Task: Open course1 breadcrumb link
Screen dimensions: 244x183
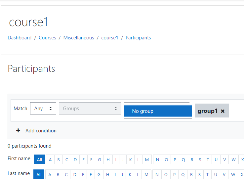Action: point(110,38)
